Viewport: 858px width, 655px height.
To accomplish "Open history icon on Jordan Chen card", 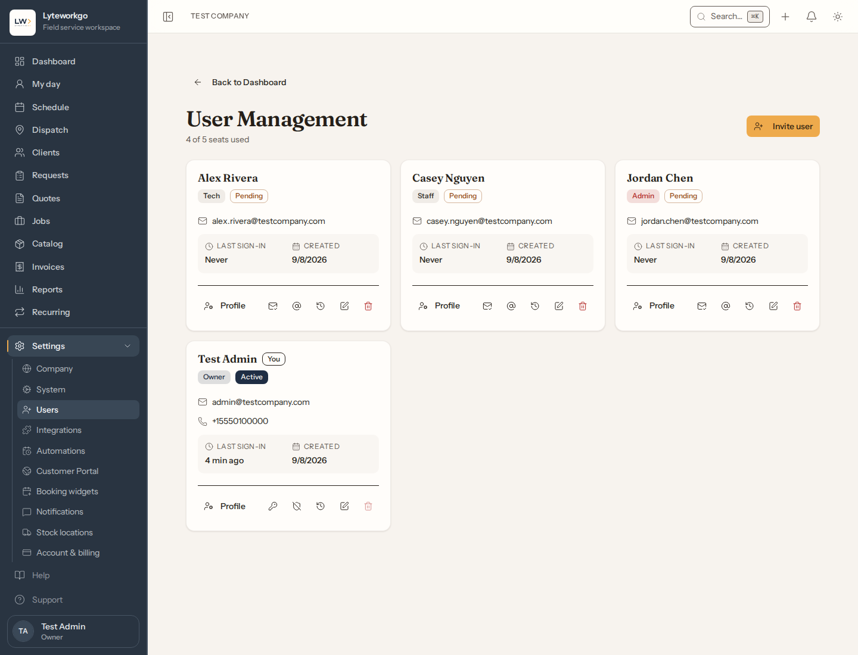I will point(750,306).
